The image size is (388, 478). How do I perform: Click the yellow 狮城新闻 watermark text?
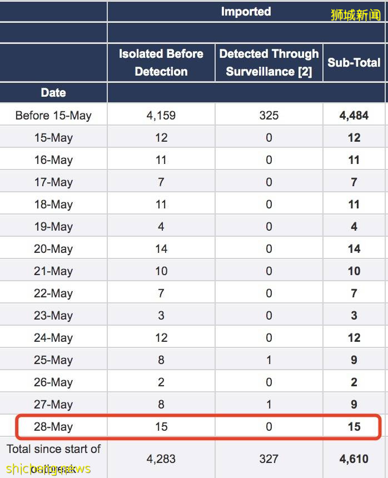click(356, 15)
